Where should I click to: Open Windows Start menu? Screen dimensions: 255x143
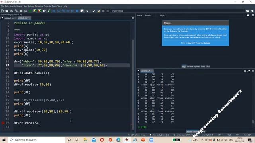[4, 140]
